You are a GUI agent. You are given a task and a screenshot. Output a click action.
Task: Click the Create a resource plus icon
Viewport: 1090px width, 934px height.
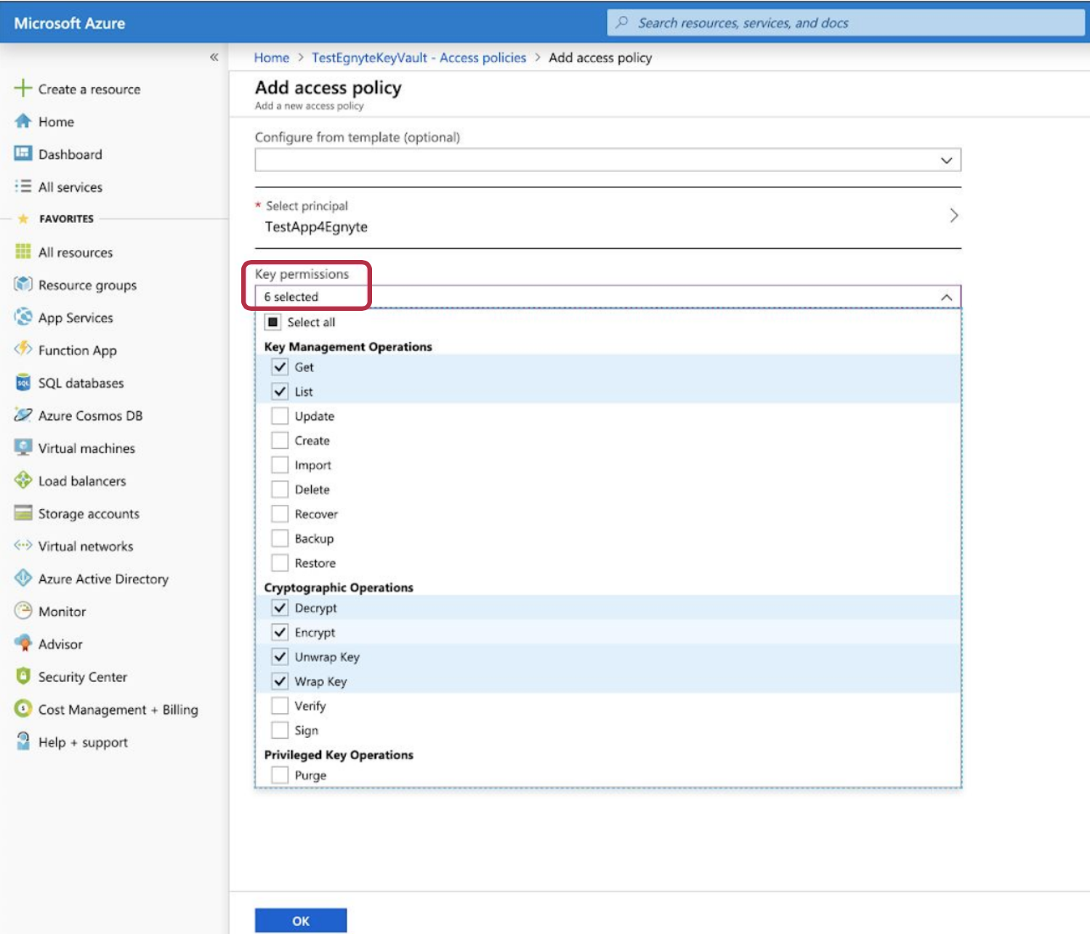(x=23, y=88)
